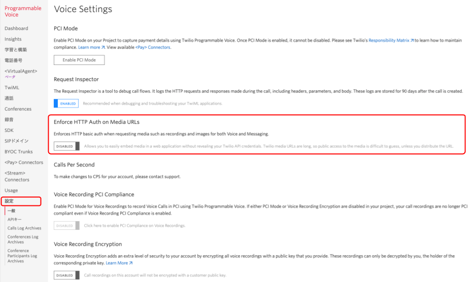Click the arrow icon beside PCI Learn more
This screenshot has height=282, width=470.
click(x=103, y=47)
